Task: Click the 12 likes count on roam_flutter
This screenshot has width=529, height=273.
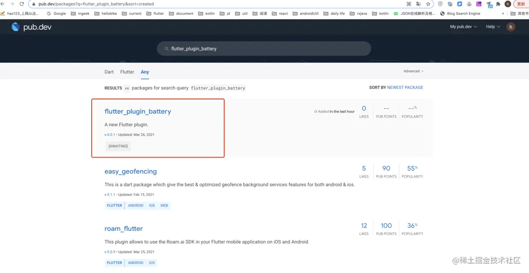Action: [x=364, y=226]
